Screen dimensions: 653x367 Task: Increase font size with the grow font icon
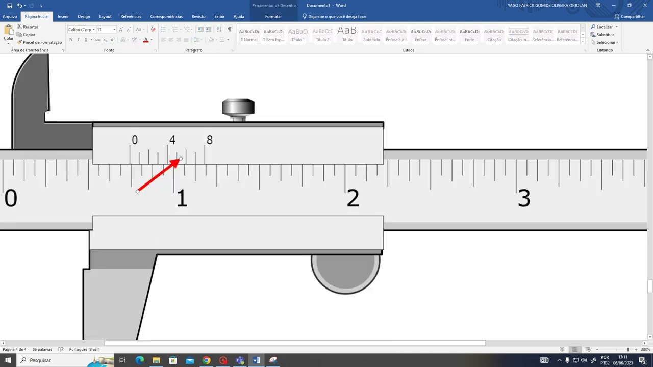[121, 30]
